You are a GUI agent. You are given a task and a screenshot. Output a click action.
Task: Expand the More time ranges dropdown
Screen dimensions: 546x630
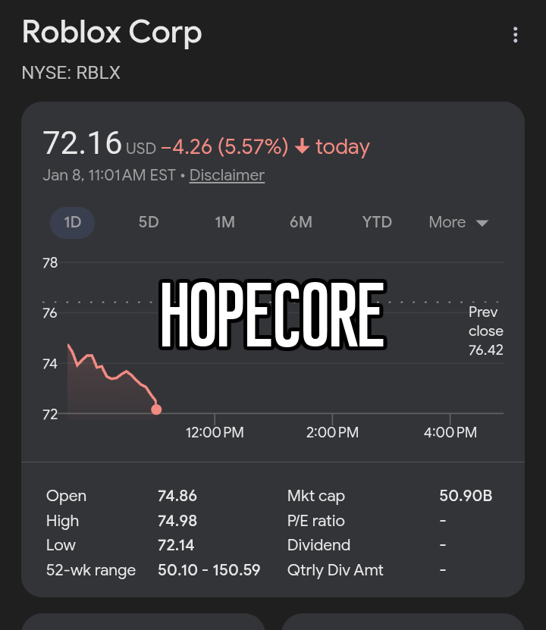458,222
